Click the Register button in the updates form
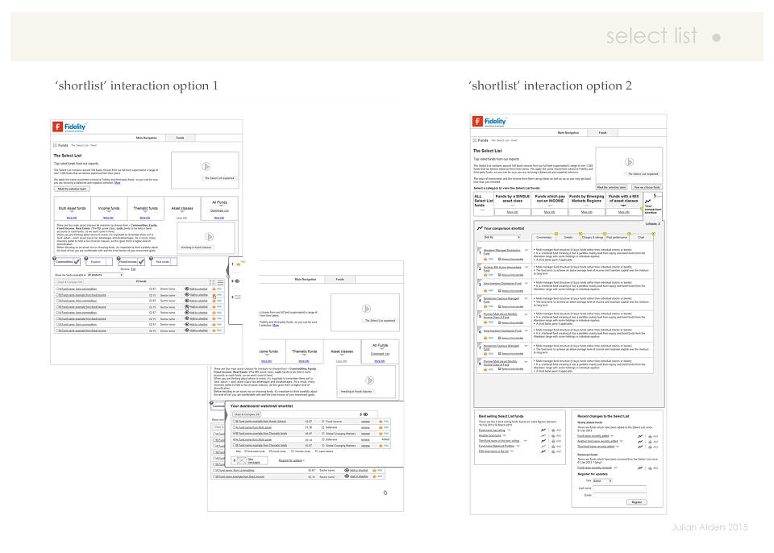The width and height of the screenshot is (774, 553). click(x=637, y=502)
